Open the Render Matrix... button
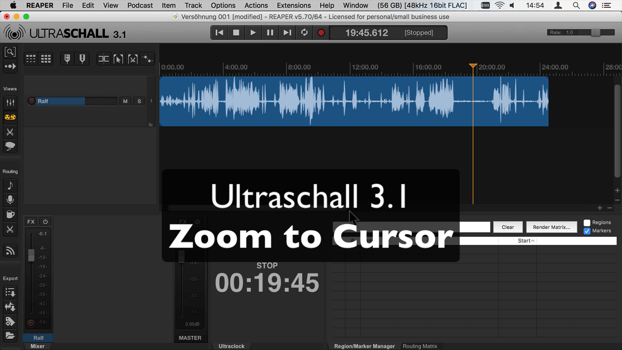This screenshot has height=350, width=622. pos(552,227)
